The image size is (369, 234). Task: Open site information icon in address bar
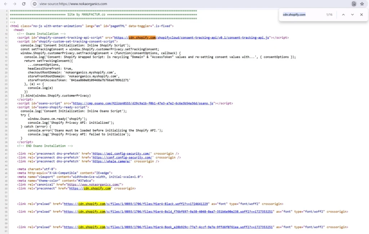click(35, 4)
